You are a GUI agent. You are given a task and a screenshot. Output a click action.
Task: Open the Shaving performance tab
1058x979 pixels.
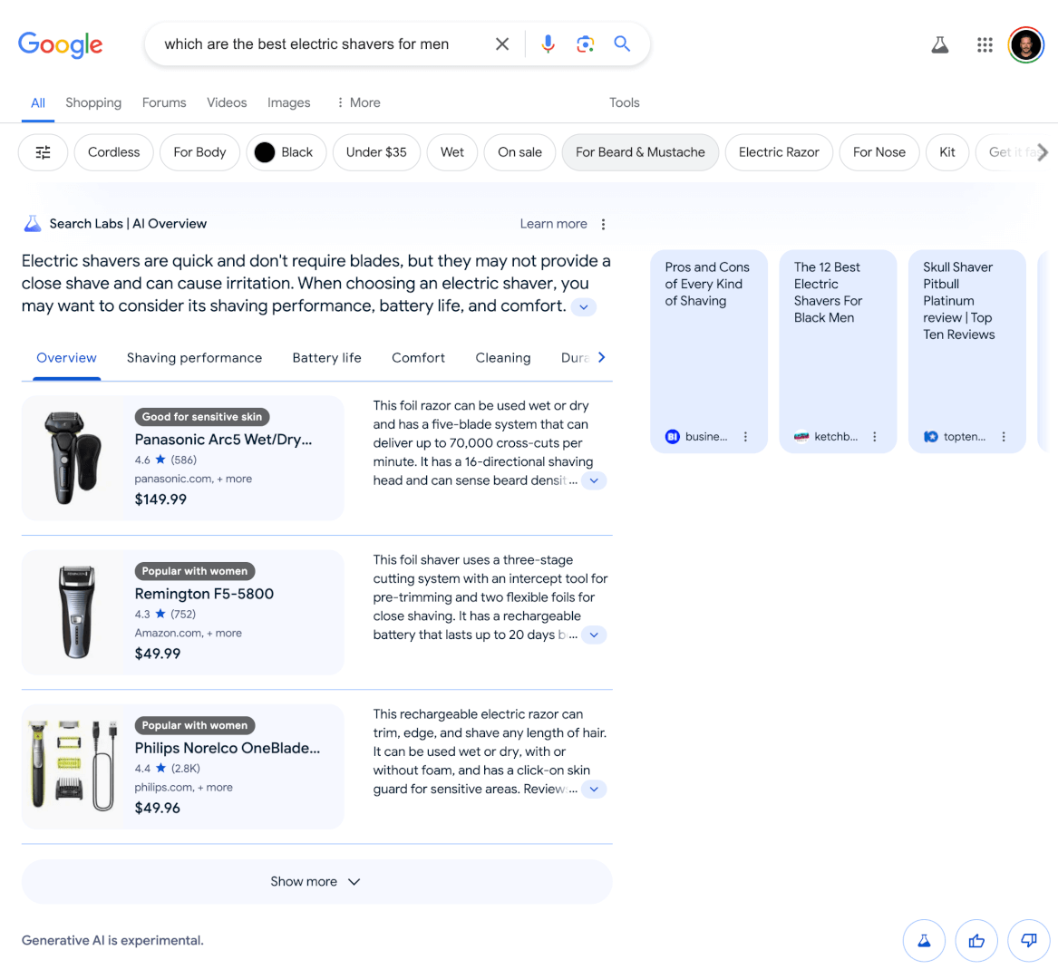(x=194, y=357)
